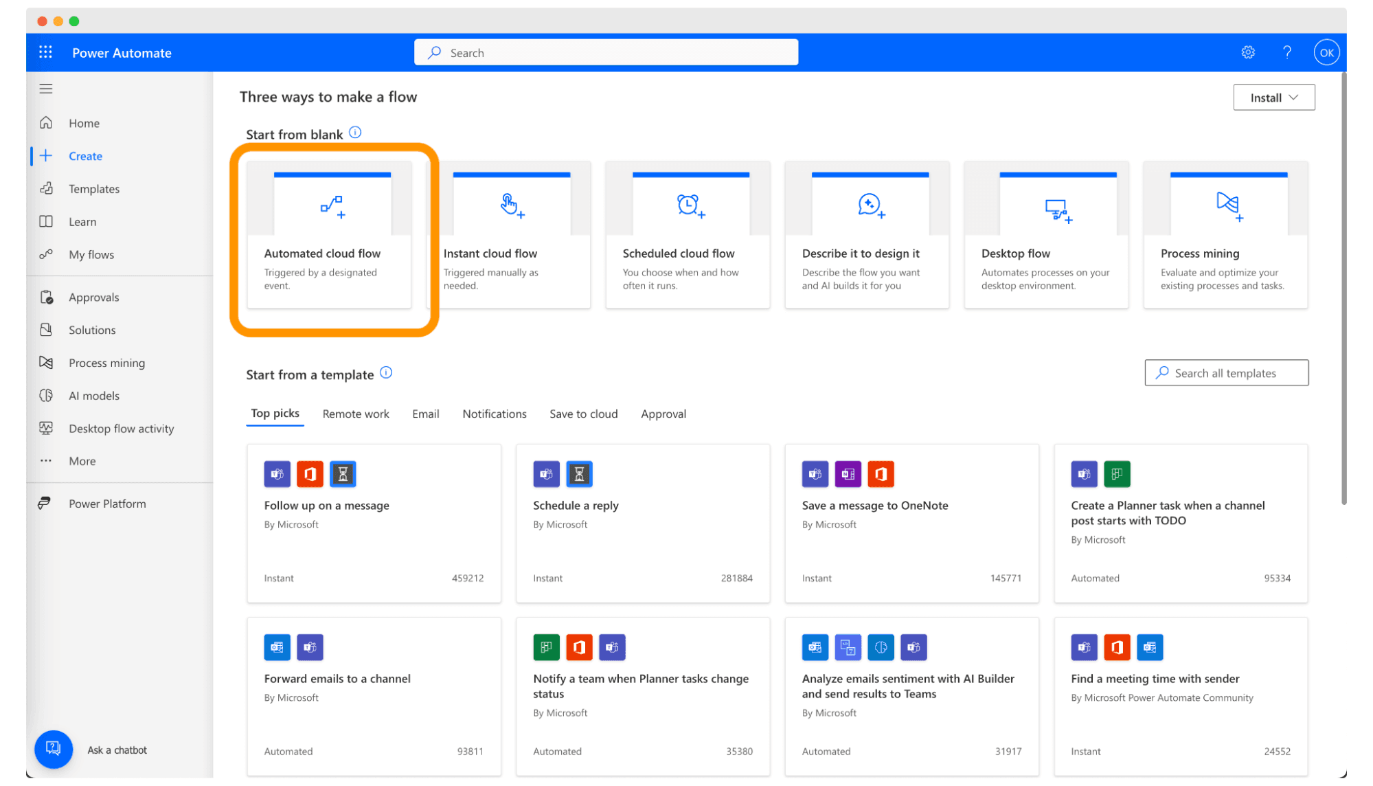Screen dimensions: 1373x786
Task: Click the Power Automate title link
Action: (122, 53)
